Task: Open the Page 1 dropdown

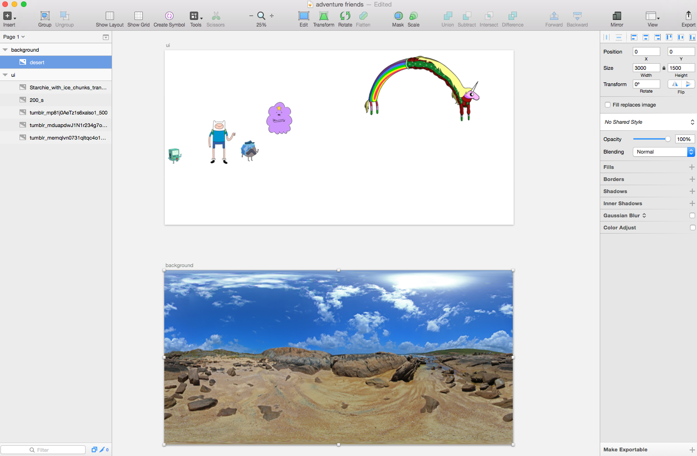Action: [14, 37]
